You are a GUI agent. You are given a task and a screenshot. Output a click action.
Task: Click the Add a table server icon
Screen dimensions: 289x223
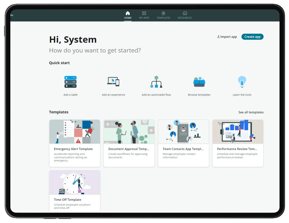click(x=70, y=82)
